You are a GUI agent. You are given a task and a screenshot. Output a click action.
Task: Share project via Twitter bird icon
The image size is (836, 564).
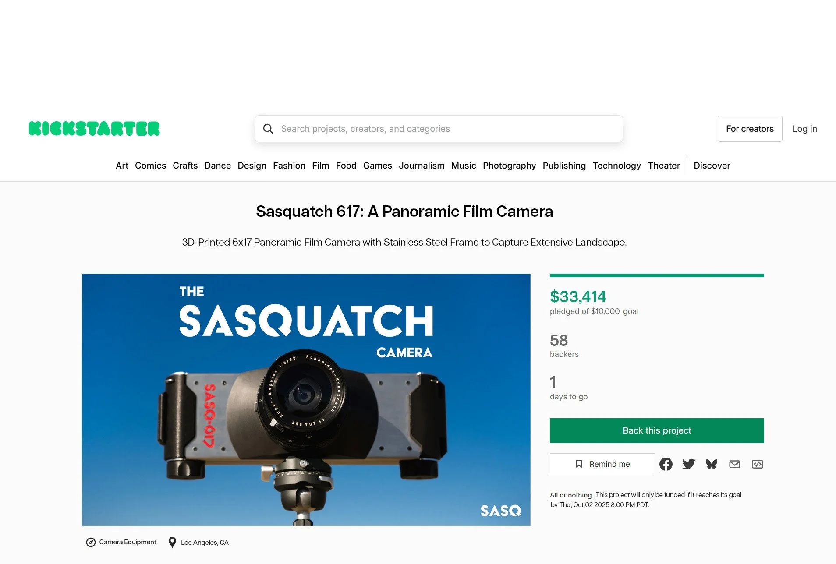pyautogui.click(x=689, y=464)
